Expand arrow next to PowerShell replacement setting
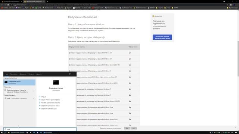 click(x=33, y=91)
